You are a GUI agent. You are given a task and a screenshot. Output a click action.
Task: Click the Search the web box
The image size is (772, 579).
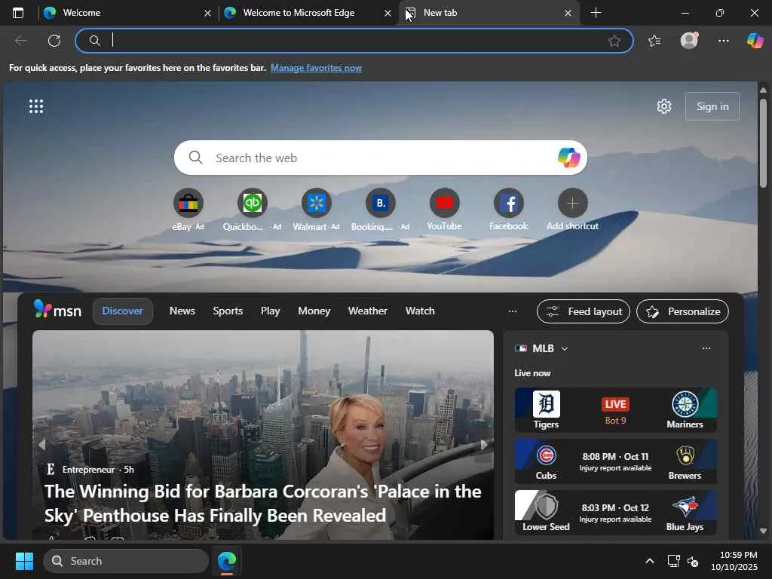(380, 158)
